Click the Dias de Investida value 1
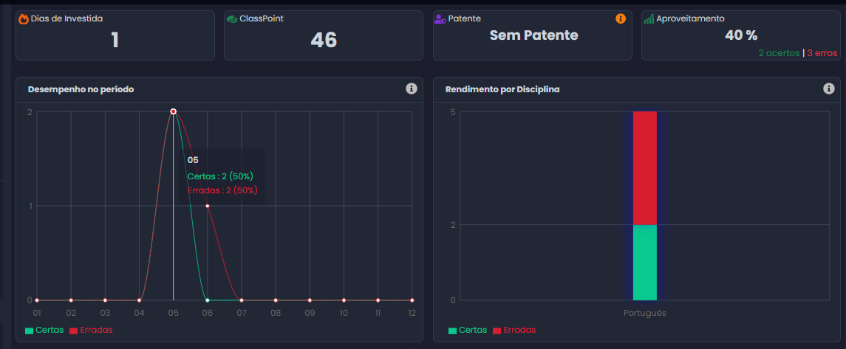This screenshot has height=349, width=846. [115, 40]
